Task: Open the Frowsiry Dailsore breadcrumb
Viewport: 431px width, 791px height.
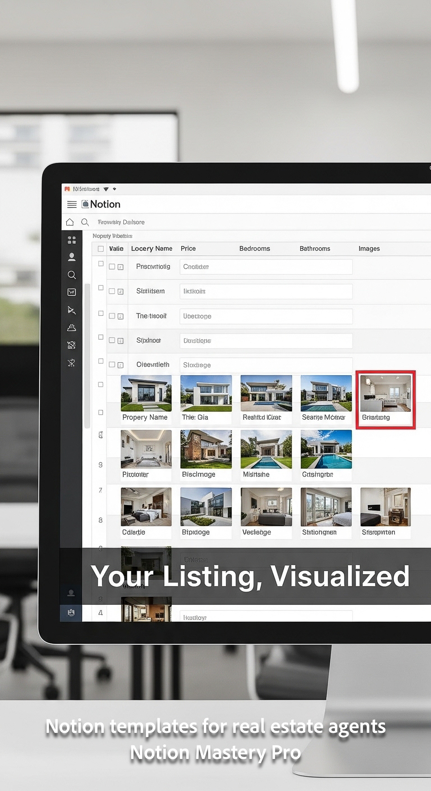Action: [121, 222]
